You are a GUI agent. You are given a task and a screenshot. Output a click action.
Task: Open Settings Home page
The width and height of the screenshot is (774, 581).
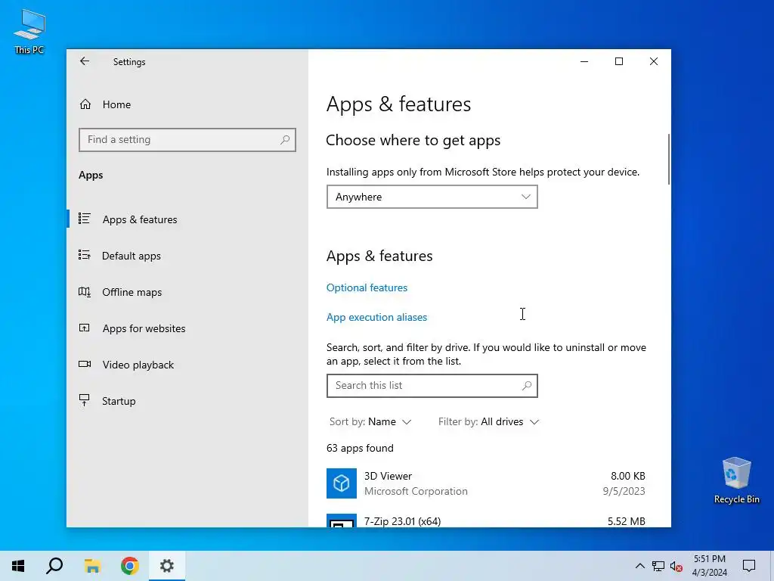tap(116, 104)
